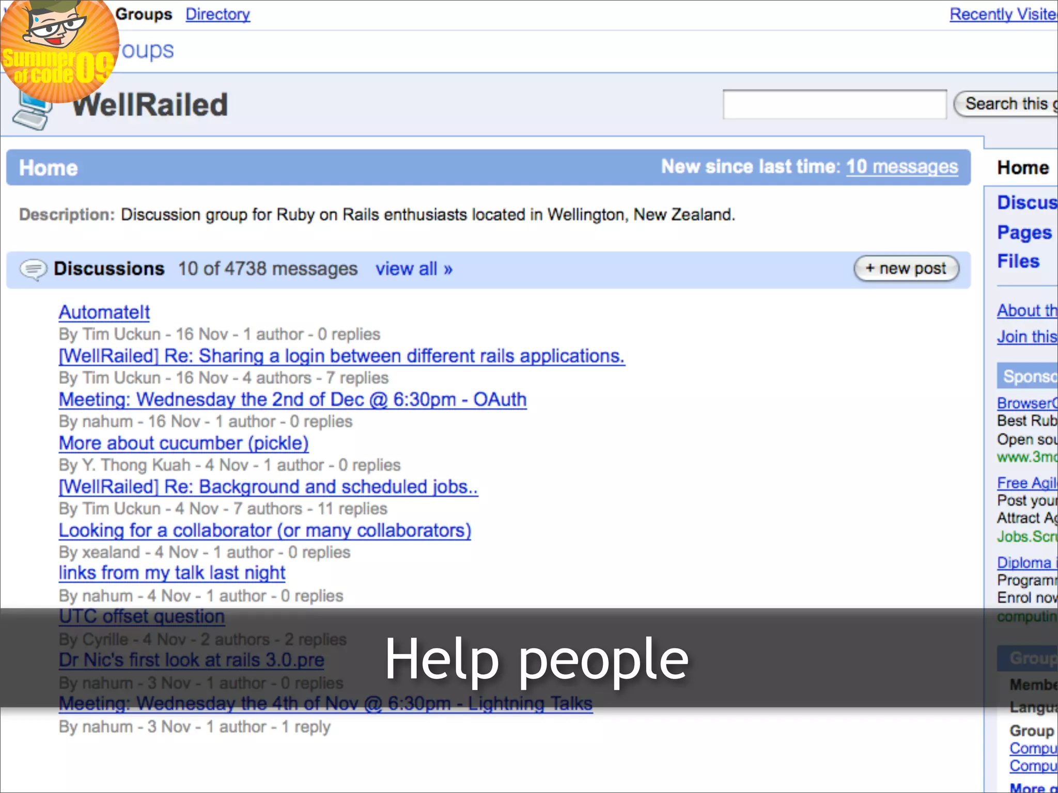Open the AutomateIt discussion

pos(104,312)
